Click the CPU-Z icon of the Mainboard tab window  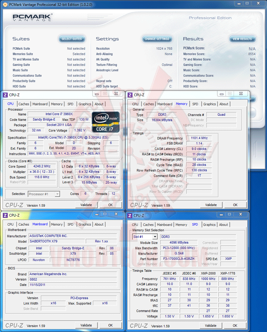pyautogui.click(x=5, y=215)
